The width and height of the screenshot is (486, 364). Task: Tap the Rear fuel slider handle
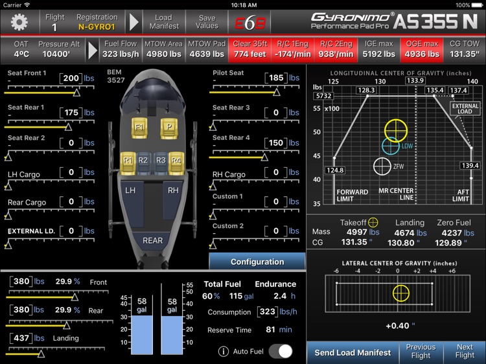coord(66,325)
